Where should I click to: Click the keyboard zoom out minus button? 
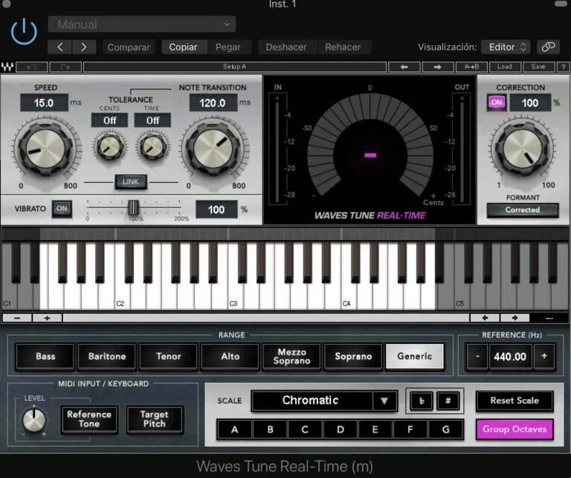(17, 318)
